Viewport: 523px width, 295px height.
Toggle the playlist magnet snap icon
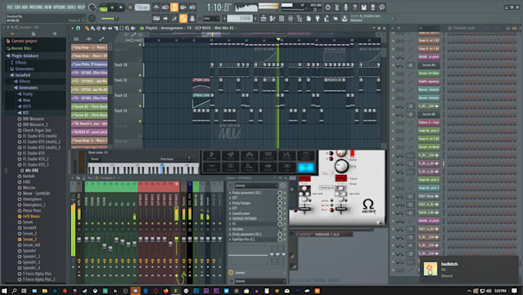(78, 28)
